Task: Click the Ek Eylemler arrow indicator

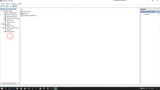Action: click(x=158, y=14)
